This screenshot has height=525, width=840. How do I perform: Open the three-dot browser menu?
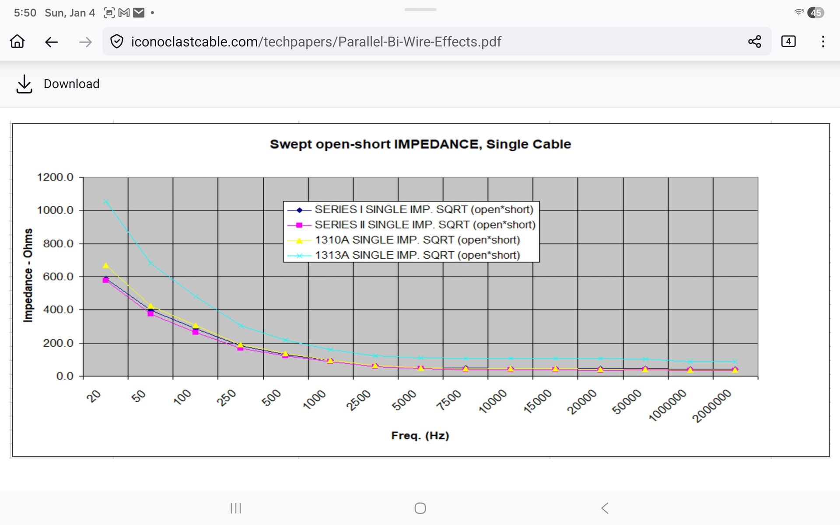[823, 42]
